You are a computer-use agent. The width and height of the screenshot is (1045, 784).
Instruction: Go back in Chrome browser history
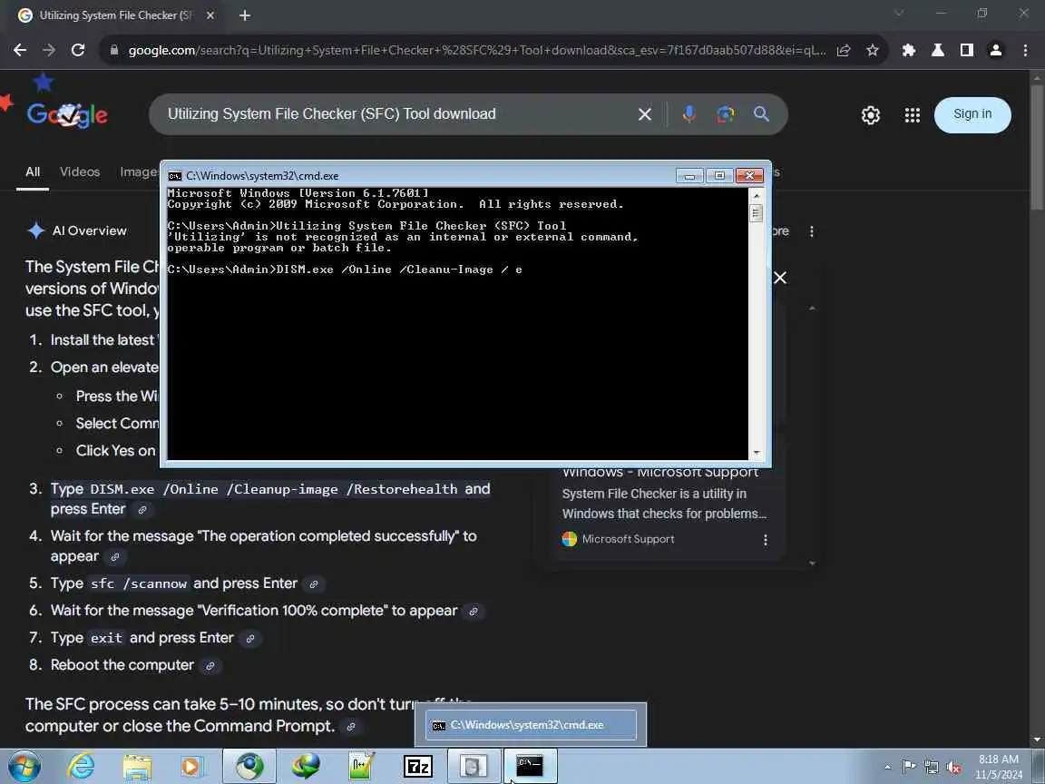coord(20,50)
